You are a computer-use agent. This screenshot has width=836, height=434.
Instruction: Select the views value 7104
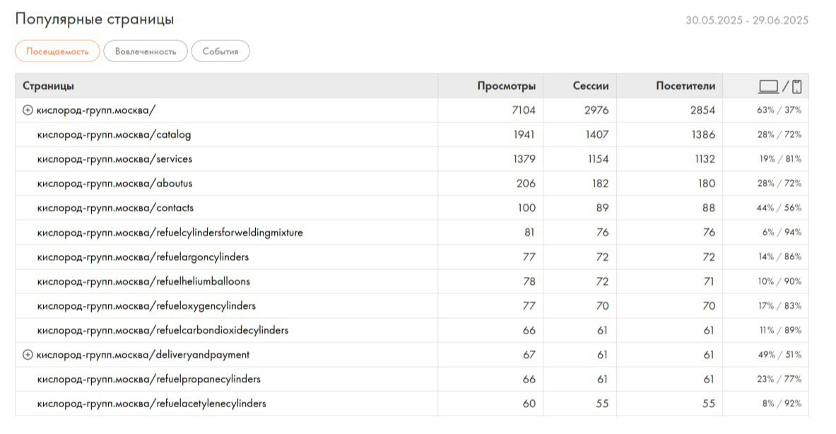(x=524, y=110)
